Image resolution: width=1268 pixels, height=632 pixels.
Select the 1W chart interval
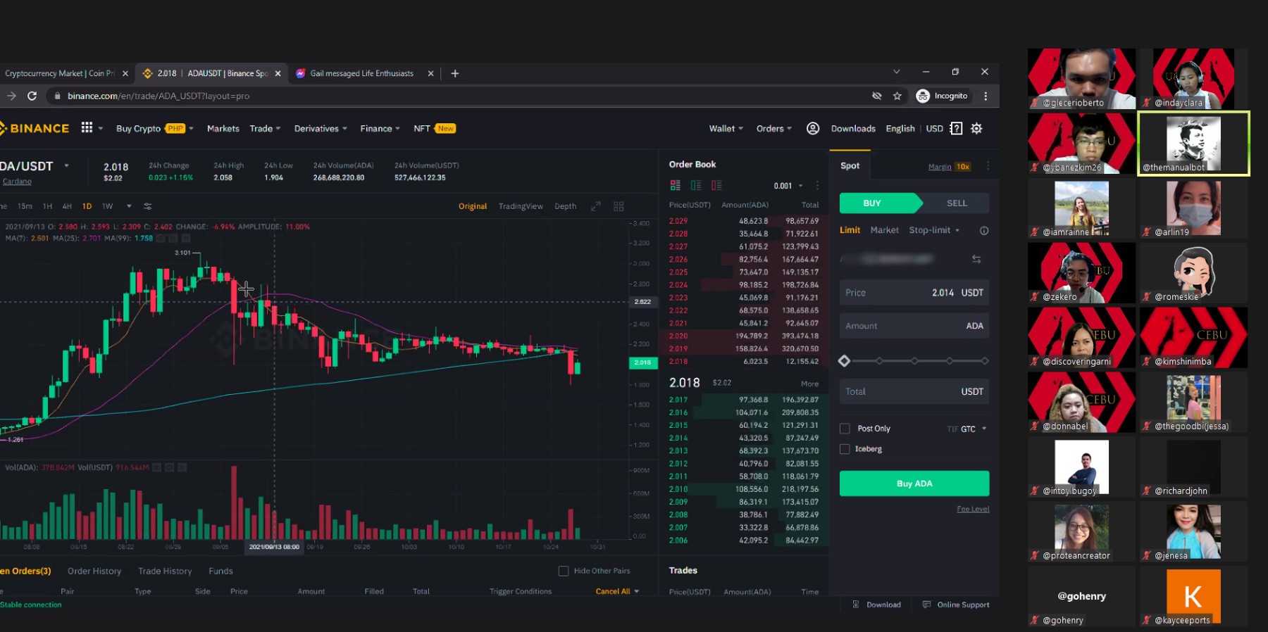point(107,206)
